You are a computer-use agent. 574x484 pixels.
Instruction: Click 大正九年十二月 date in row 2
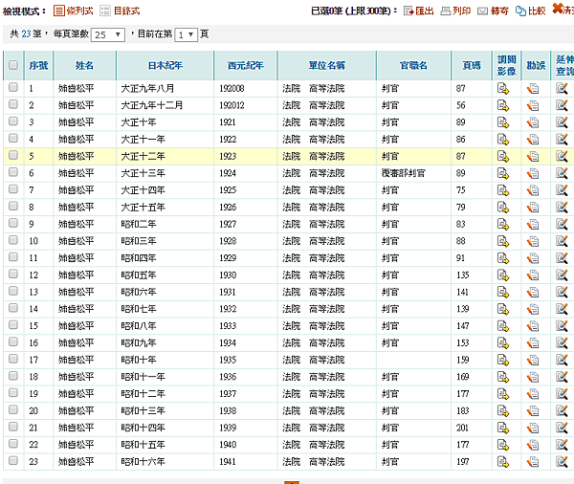coord(151,105)
